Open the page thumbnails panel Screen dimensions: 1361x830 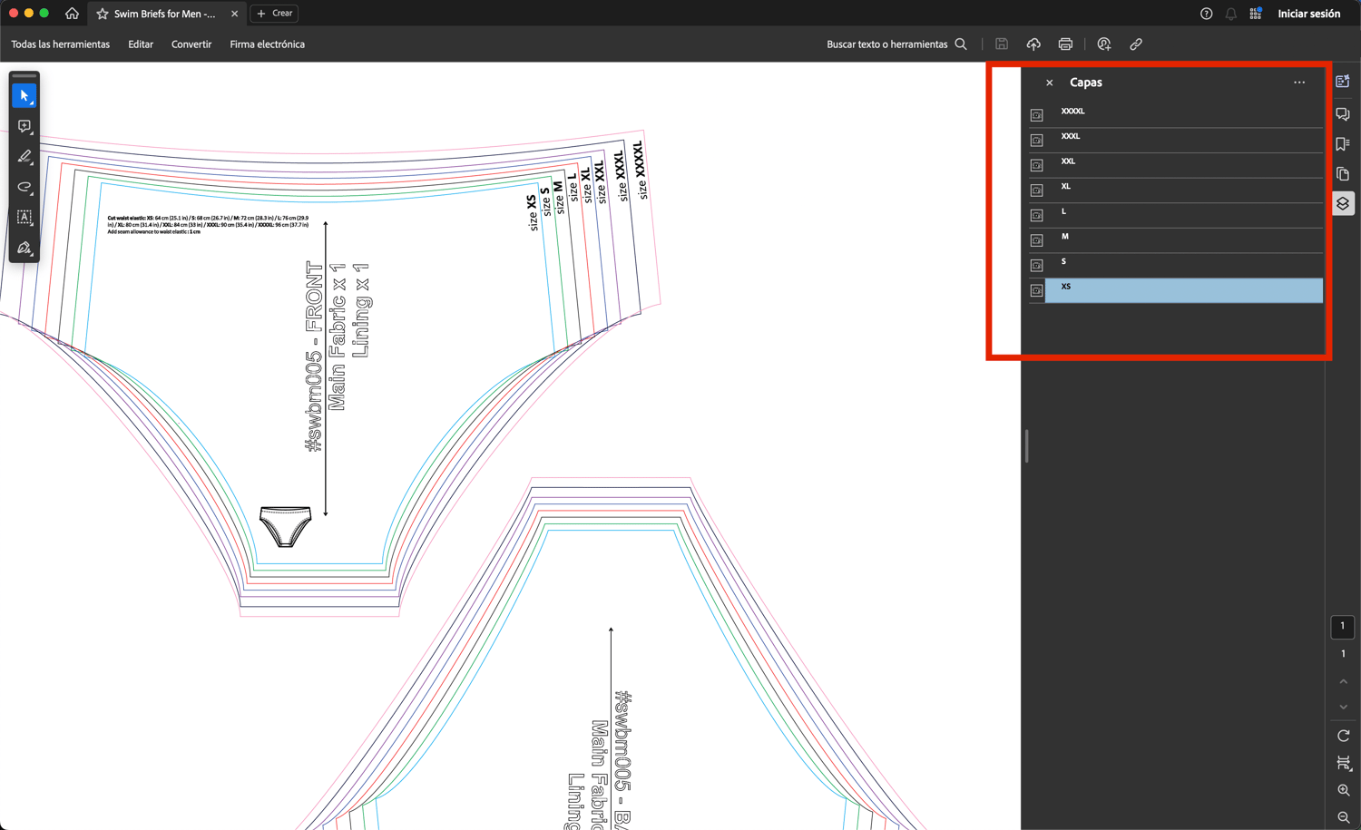pos(1343,174)
